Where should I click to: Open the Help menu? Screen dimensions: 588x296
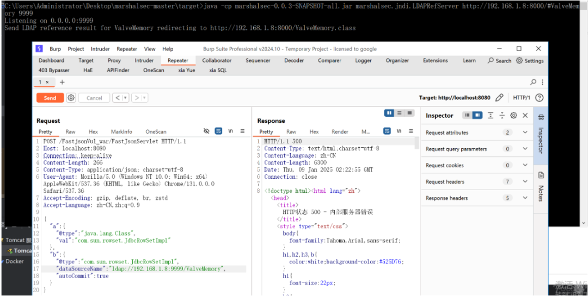pyautogui.click(x=168, y=49)
